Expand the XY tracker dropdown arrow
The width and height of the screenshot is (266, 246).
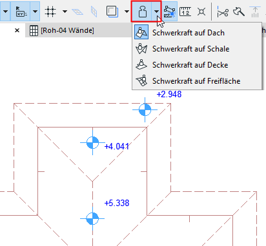35,11
